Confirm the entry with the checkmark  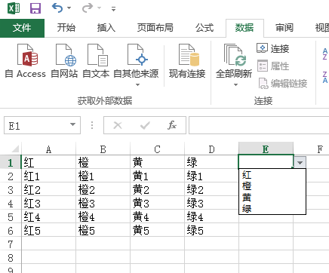coord(145,125)
